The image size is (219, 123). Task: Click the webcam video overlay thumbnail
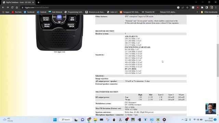(211, 109)
